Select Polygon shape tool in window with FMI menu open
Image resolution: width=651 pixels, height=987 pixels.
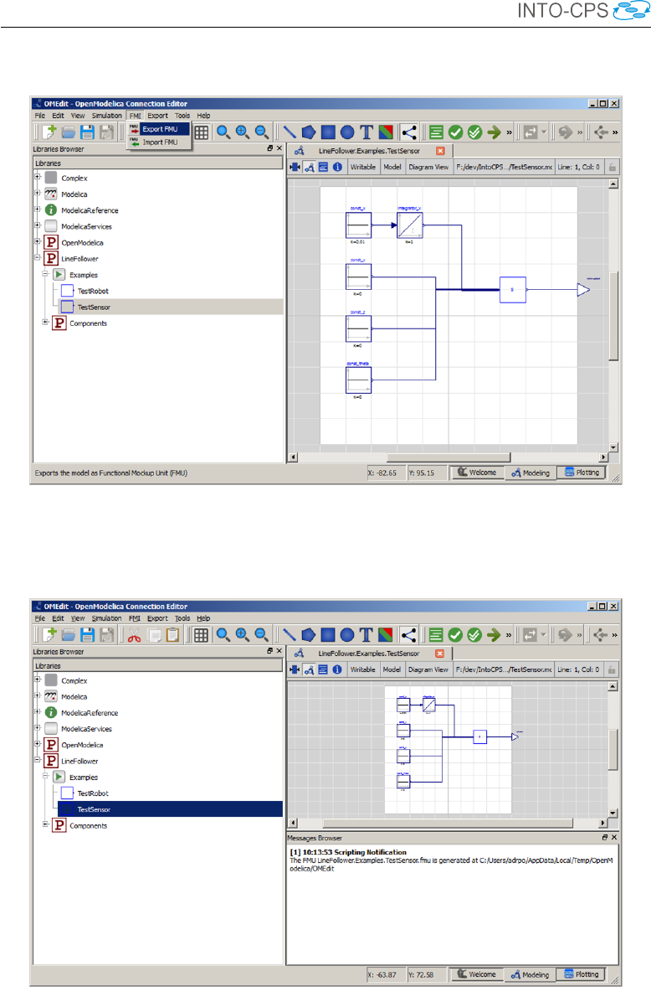click(x=309, y=132)
